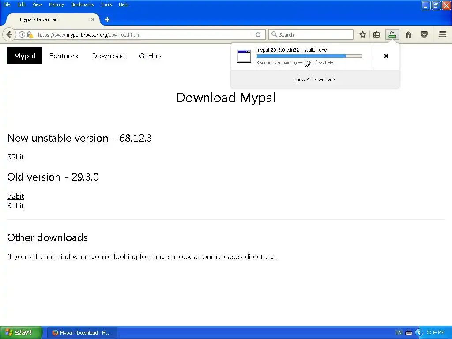Viewport: 452px width, 339px height.
Task: Toggle the downloads button showing 8s
Action: click(392, 34)
